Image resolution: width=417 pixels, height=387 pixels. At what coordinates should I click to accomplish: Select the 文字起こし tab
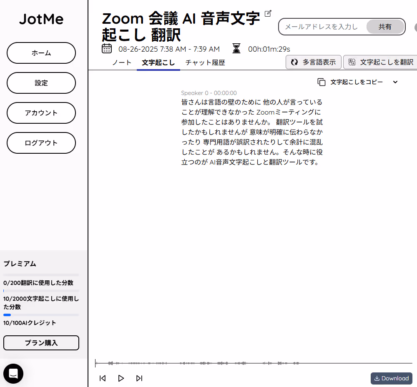158,62
